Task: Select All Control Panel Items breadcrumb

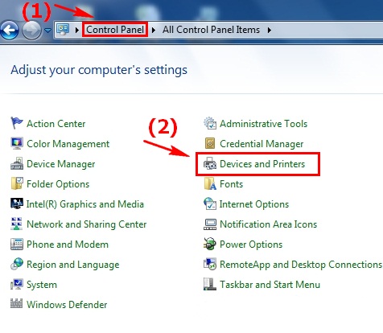Action: pos(211,30)
